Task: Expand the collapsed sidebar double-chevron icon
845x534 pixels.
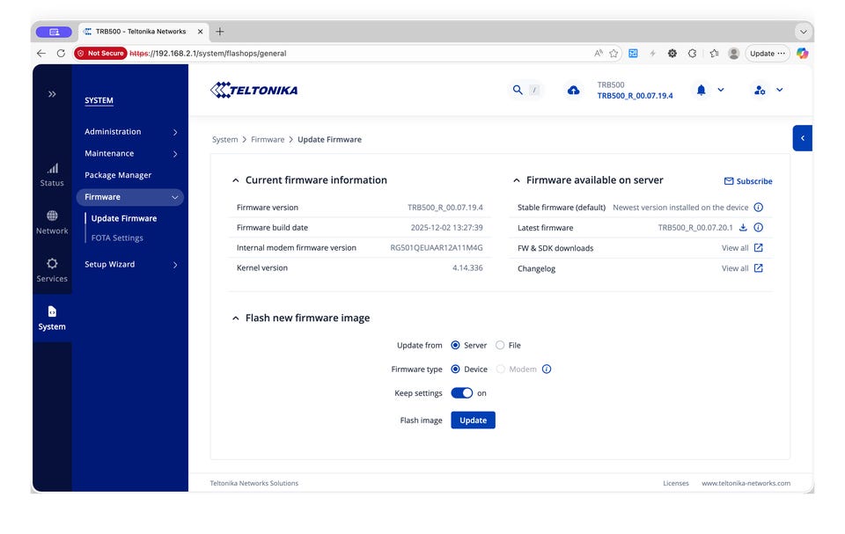Action: pos(52,94)
